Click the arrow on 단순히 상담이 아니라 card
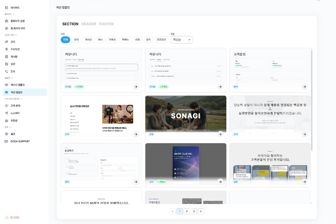 (304, 134)
